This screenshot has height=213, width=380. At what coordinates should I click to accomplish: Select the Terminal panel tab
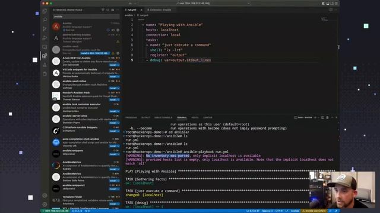pos(182,118)
